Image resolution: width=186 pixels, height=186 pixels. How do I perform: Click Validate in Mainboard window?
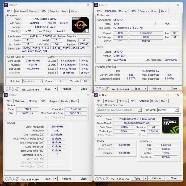157,89
